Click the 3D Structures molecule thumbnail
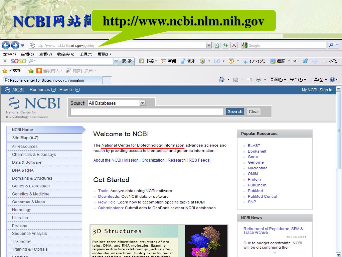Image resolution: width=342 pixels, height=257 pixels. [206, 241]
